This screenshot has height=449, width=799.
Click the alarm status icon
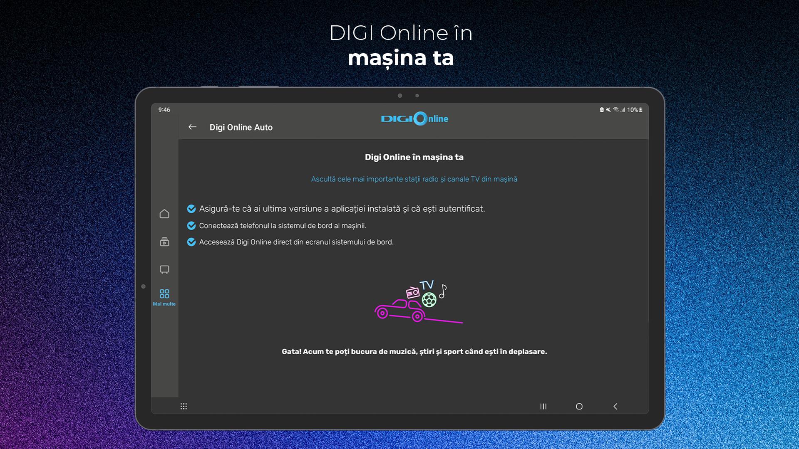[x=602, y=110]
